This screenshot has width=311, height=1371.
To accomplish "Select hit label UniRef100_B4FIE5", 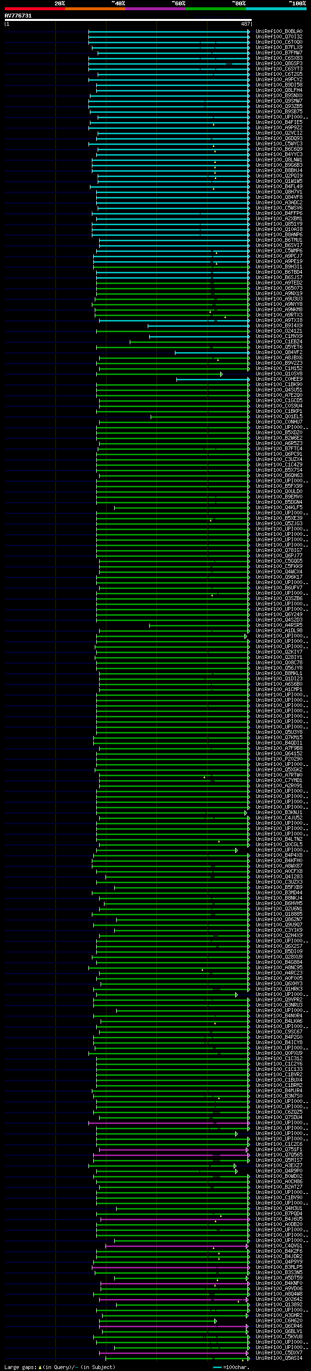I will click(279, 123).
